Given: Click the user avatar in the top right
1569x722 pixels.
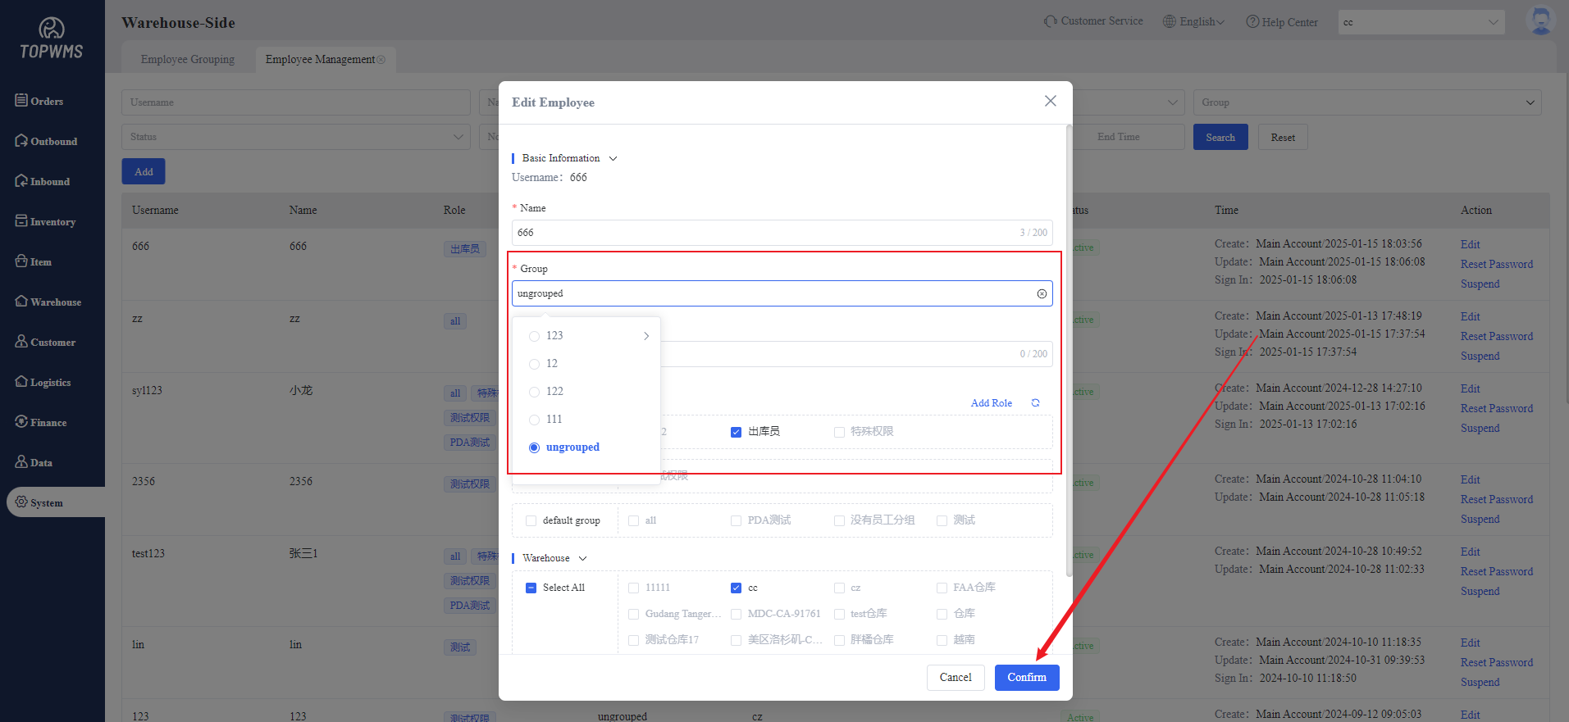Looking at the screenshot, I should pos(1540,21).
